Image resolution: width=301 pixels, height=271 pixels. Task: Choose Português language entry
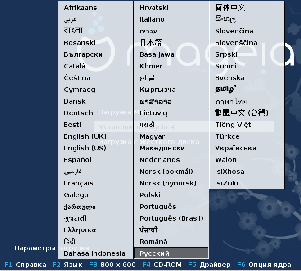pos(157,207)
